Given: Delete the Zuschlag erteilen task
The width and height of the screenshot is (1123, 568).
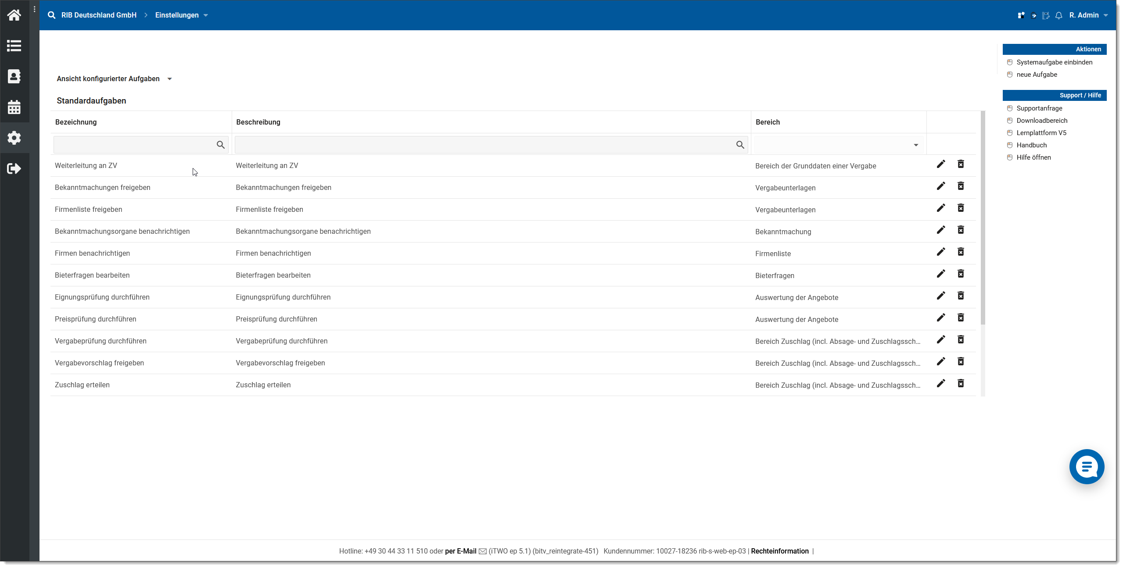Looking at the screenshot, I should point(961,383).
